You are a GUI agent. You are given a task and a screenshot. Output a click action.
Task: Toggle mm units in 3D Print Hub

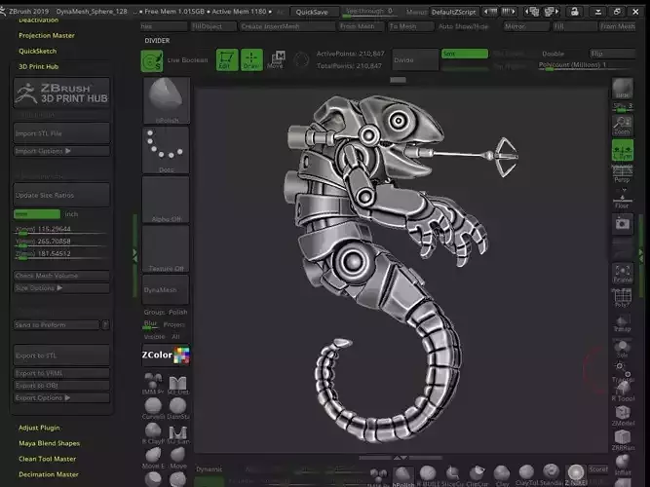[37, 214]
